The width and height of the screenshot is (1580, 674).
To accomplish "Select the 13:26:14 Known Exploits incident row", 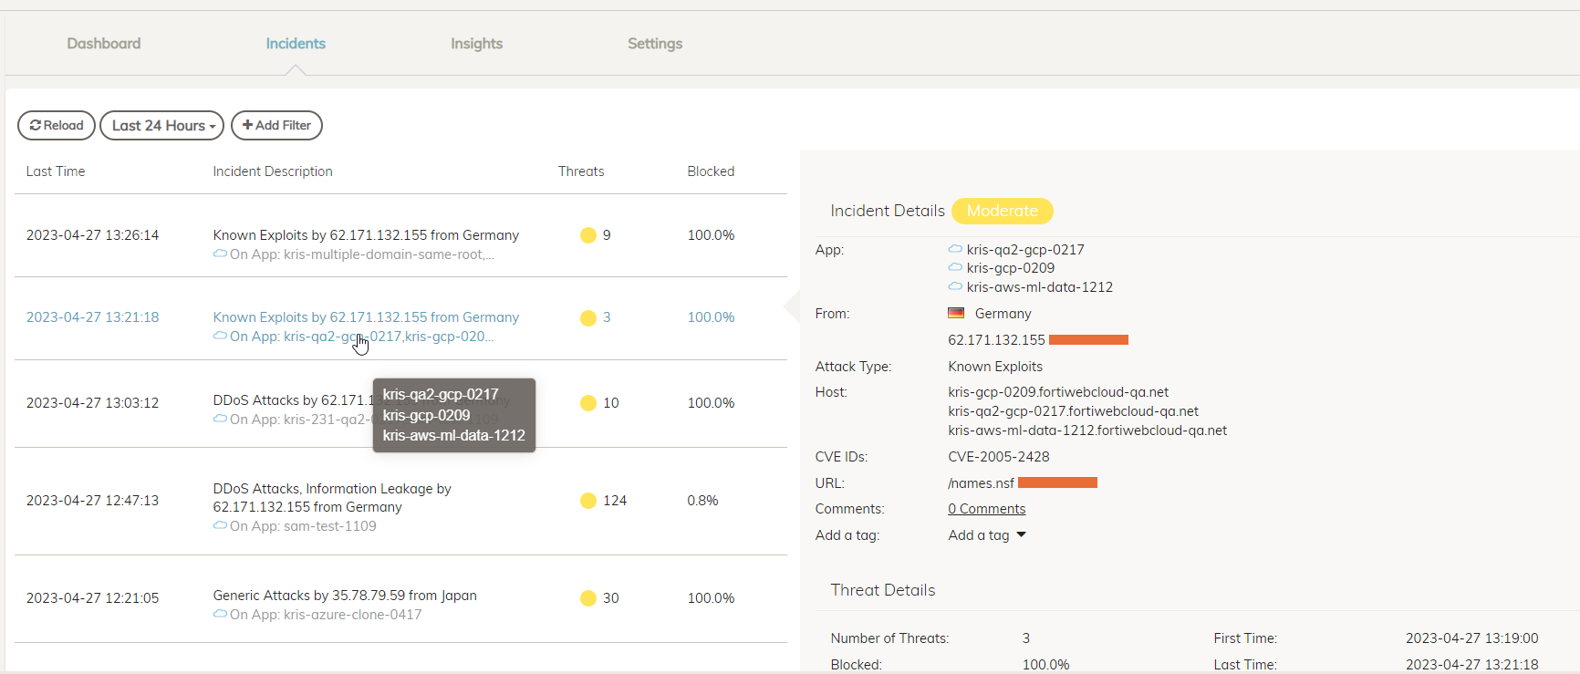I will click(x=366, y=235).
